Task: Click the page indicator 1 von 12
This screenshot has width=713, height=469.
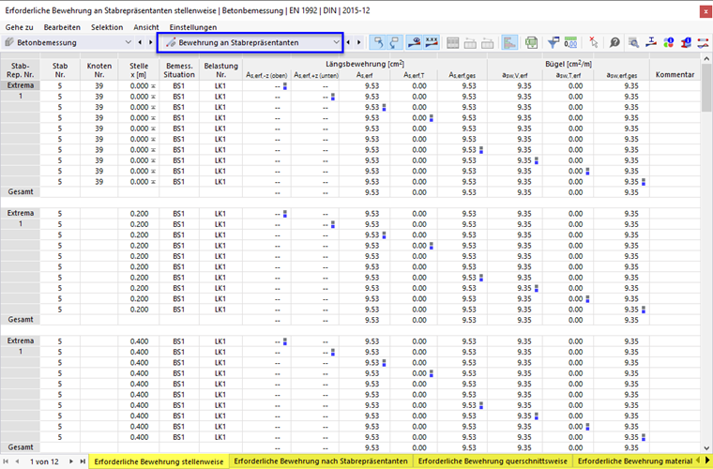Action: (45, 461)
